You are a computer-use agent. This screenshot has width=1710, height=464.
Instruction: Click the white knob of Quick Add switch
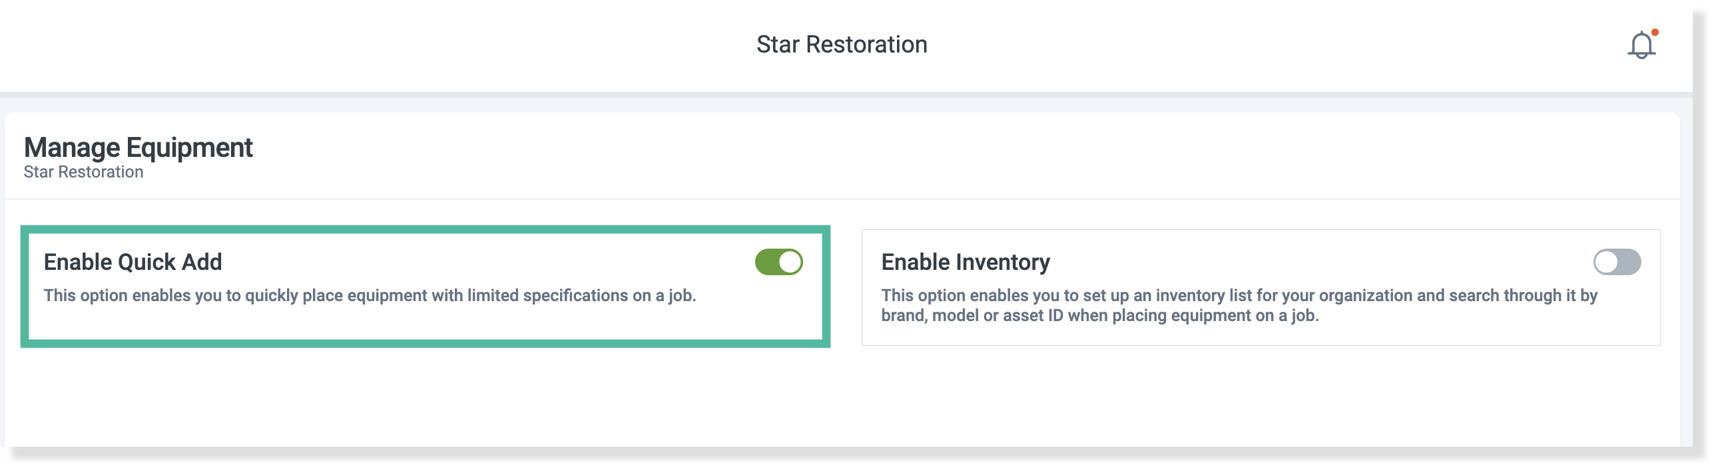pyautogui.click(x=790, y=262)
